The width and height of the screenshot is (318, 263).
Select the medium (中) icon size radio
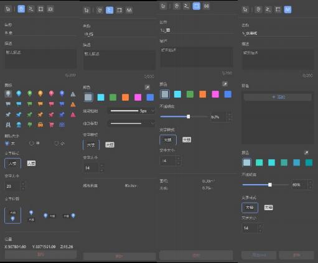tap(32, 143)
